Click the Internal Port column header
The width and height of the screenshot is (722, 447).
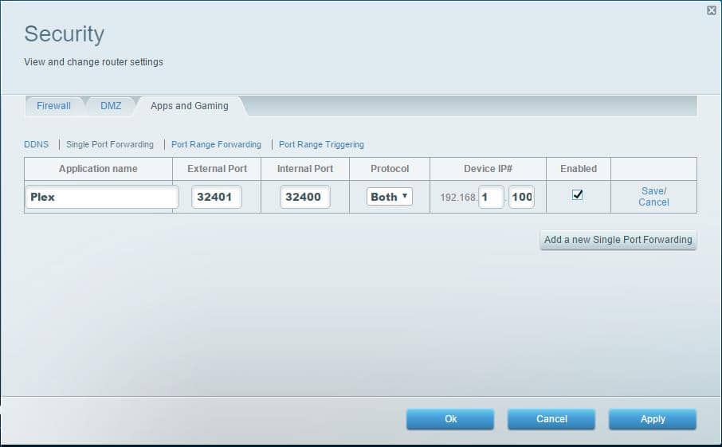[x=305, y=169]
